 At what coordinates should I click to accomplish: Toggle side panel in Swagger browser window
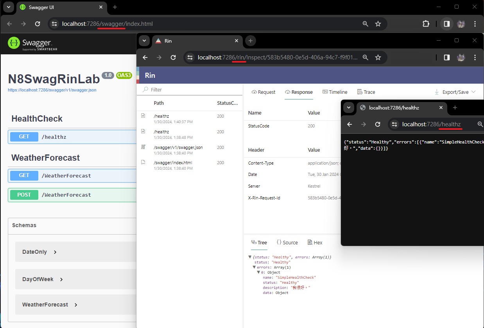446,24
